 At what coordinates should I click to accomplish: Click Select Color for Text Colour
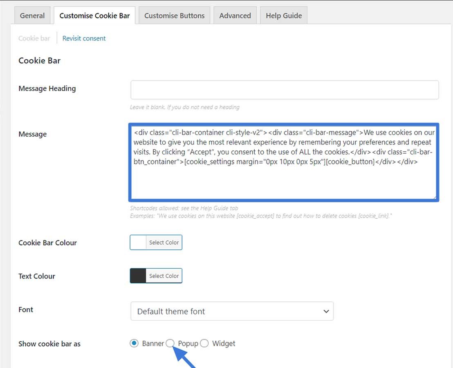point(164,276)
